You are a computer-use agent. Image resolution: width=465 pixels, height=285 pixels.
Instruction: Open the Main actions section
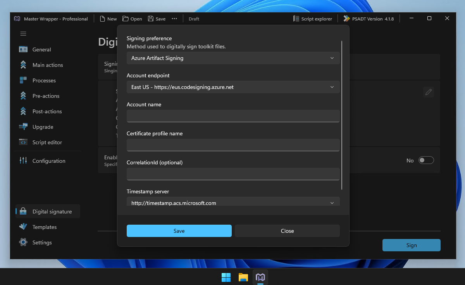(x=48, y=65)
